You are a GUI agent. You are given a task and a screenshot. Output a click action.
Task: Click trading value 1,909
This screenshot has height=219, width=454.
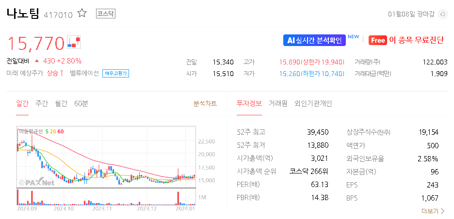(439, 74)
